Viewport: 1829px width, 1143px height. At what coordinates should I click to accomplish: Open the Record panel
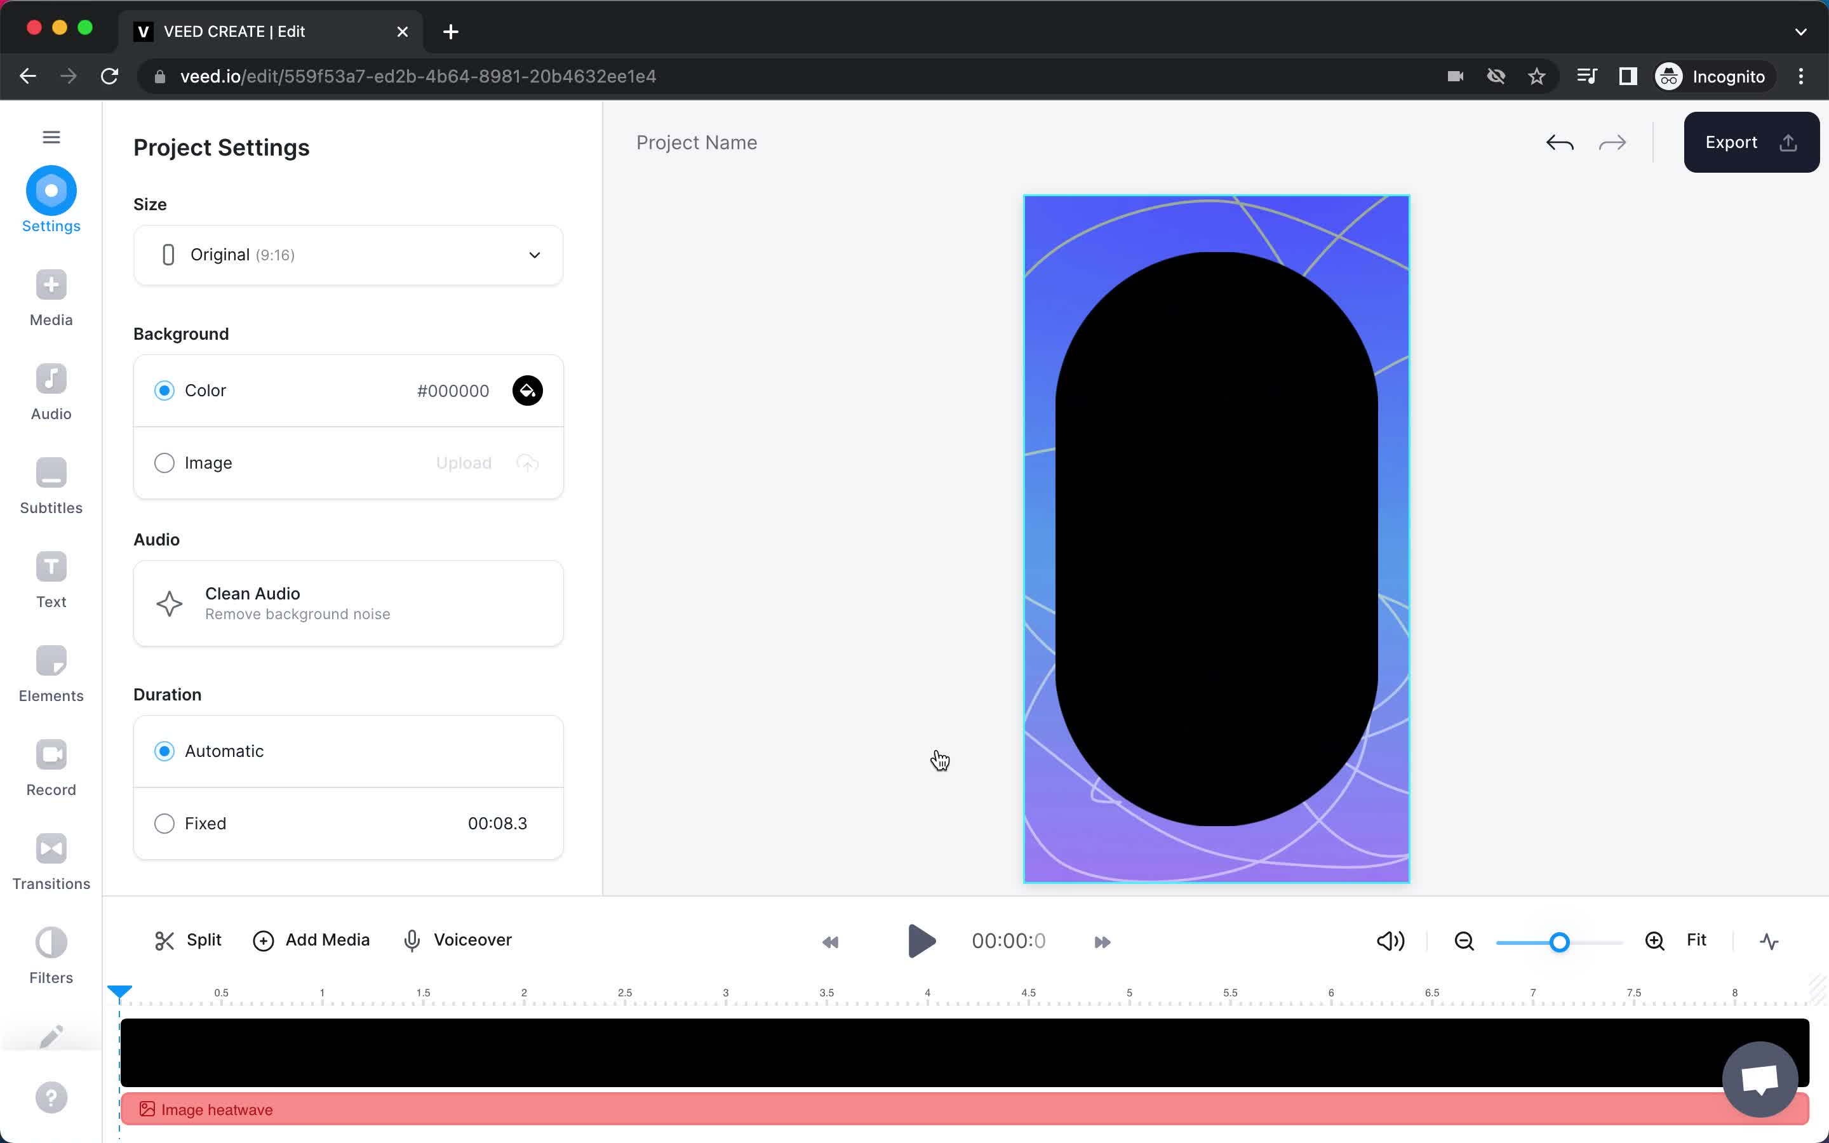click(x=51, y=768)
